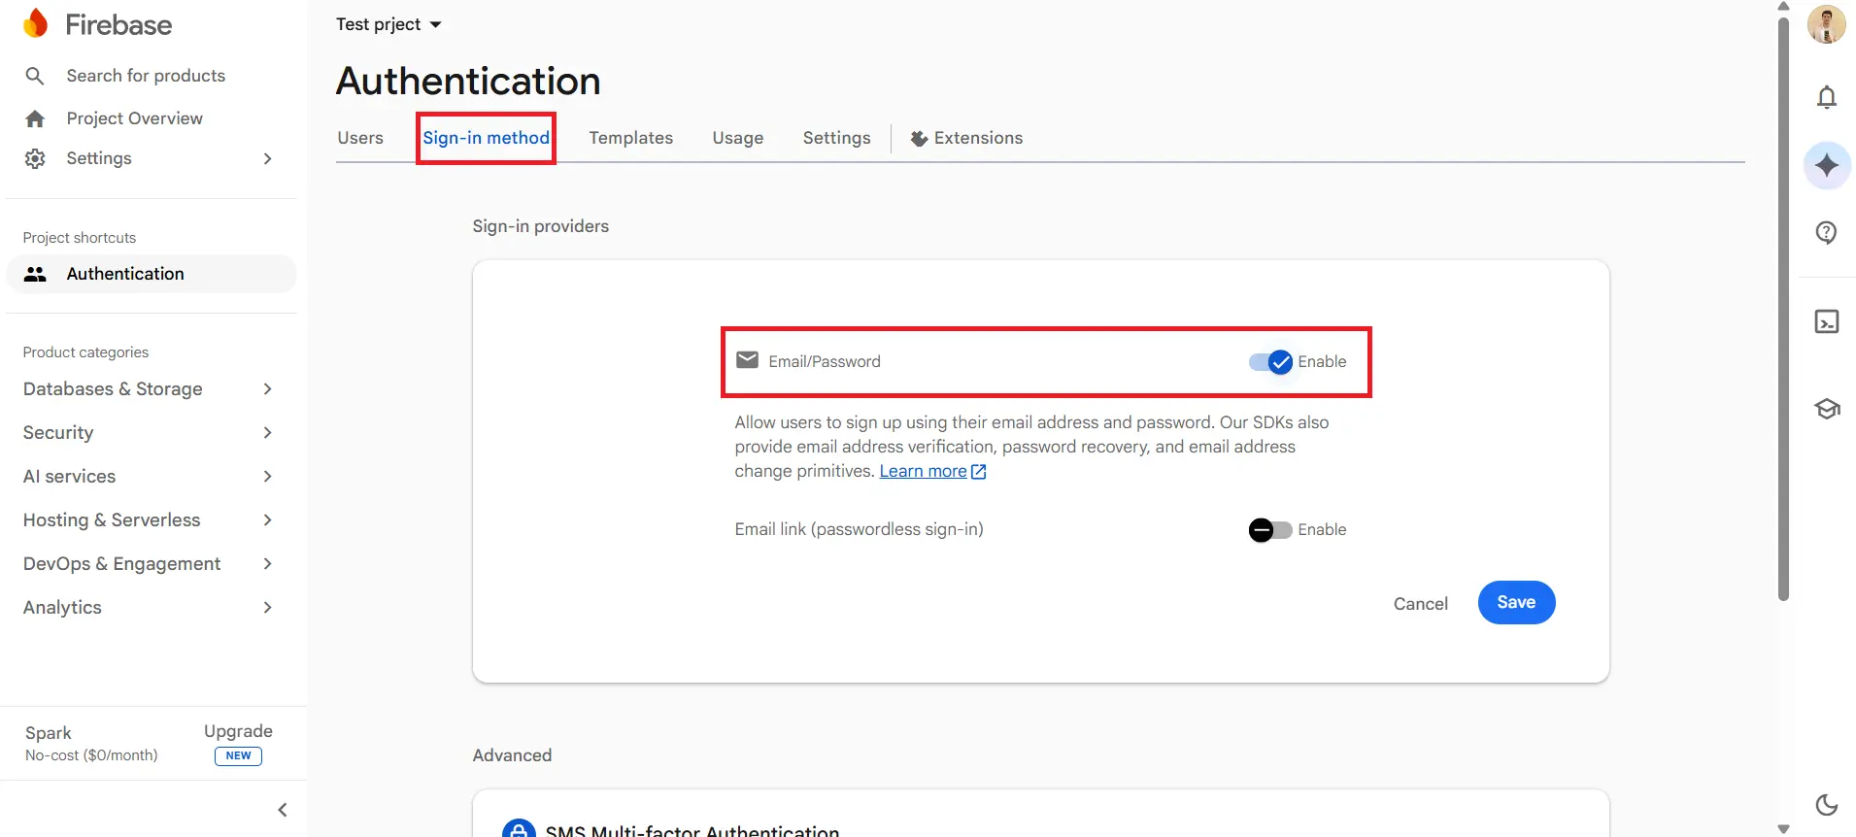The width and height of the screenshot is (1856, 837).
Task: Click the Save button
Action: click(x=1516, y=603)
